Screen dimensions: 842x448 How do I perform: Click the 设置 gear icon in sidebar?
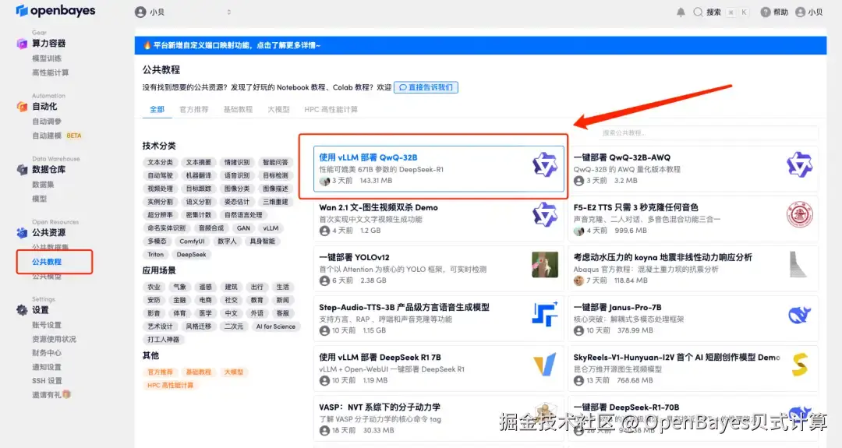click(22, 309)
